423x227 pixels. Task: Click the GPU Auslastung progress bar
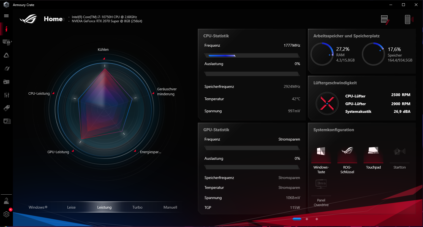click(252, 167)
